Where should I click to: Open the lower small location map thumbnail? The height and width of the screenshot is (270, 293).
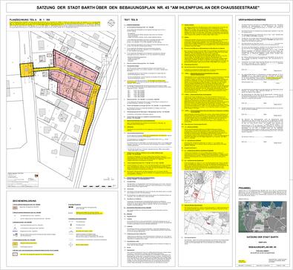click(207, 223)
